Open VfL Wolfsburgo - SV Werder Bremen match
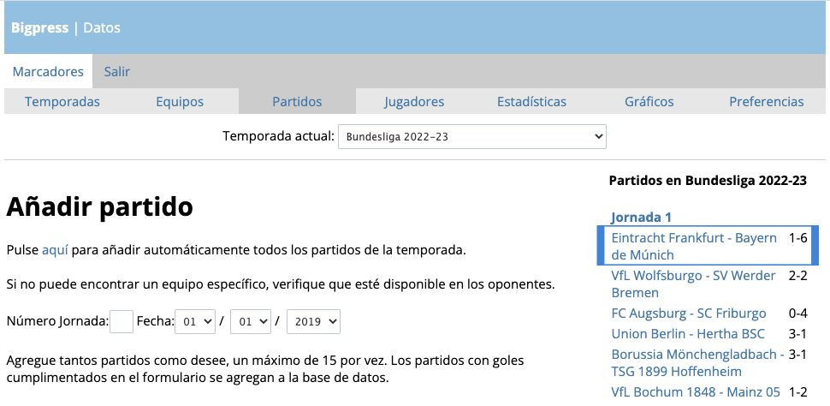This screenshot has width=830, height=406. (693, 284)
